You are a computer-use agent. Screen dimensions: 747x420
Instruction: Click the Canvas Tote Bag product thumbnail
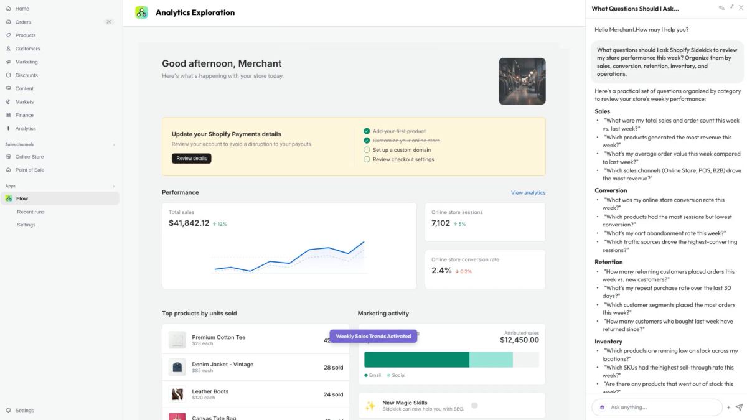[x=177, y=416]
